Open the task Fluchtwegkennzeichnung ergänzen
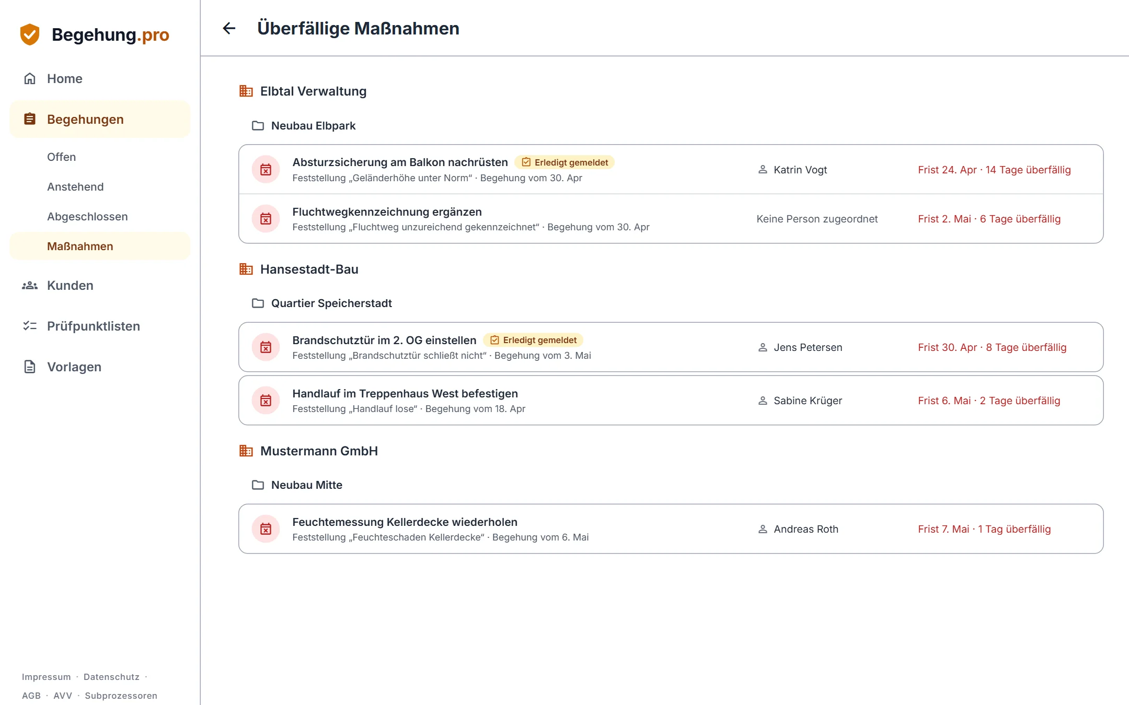The image size is (1129, 705). [671, 219]
